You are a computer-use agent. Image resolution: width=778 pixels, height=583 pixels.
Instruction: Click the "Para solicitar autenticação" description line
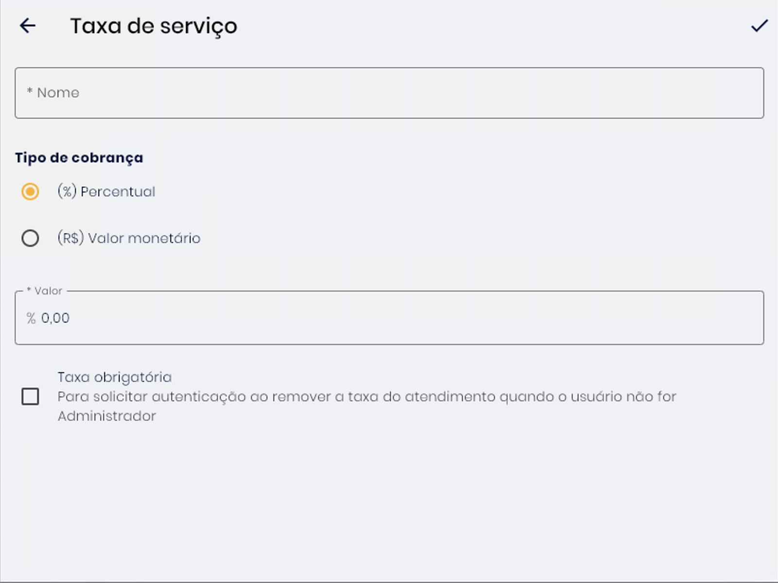pos(367,397)
